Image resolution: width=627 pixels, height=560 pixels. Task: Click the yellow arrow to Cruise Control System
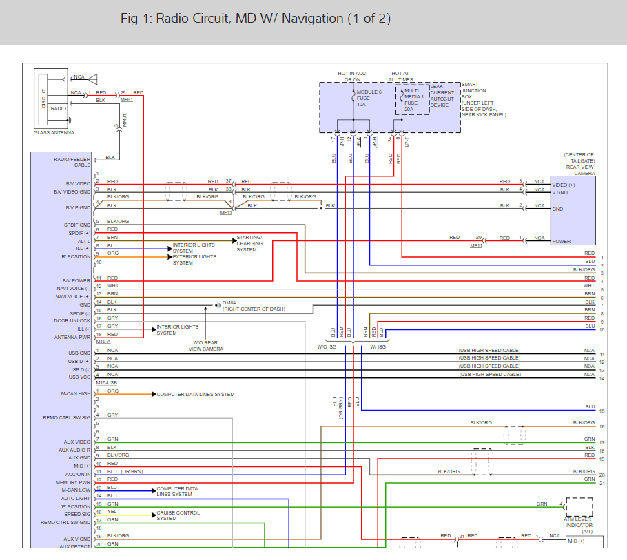click(x=153, y=515)
